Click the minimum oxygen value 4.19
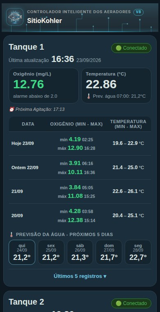The width and height of the screenshot is (160, 312). pyautogui.click(x=75, y=139)
